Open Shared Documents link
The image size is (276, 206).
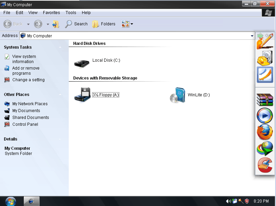click(31, 117)
